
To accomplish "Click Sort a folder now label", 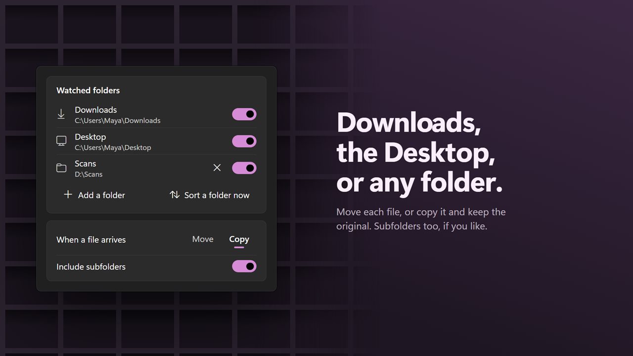I will tap(217, 195).
